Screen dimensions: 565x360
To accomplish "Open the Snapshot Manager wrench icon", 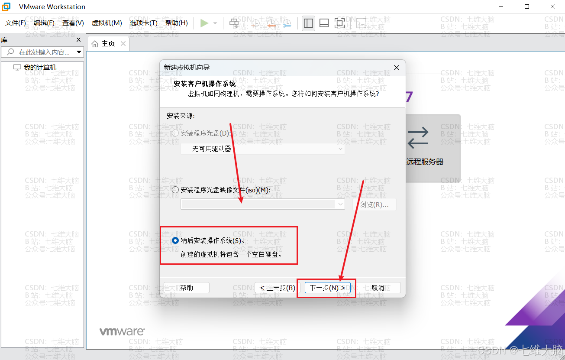I will [287, 23].
